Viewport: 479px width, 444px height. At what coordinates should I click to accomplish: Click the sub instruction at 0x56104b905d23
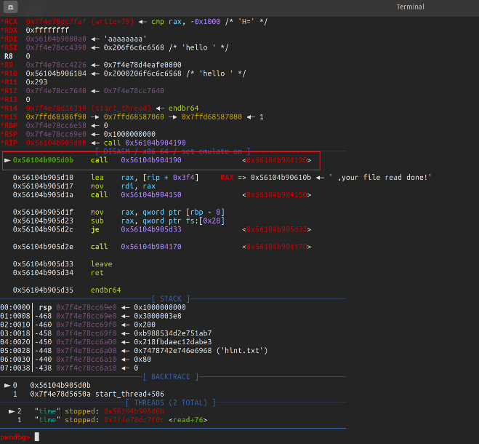click(118, 221)
